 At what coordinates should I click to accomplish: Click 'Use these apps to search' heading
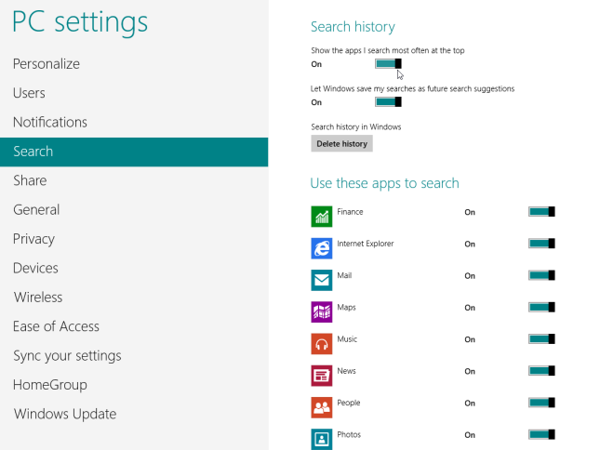[384, 183]
